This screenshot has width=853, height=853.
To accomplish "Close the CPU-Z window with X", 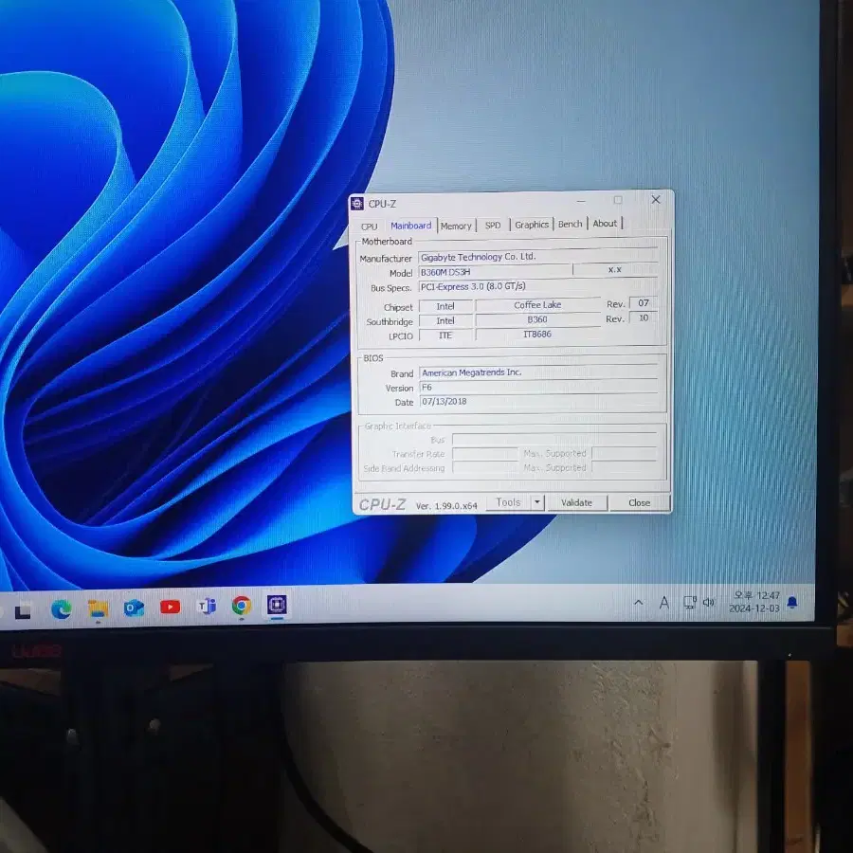I will (x=656, y=200).
